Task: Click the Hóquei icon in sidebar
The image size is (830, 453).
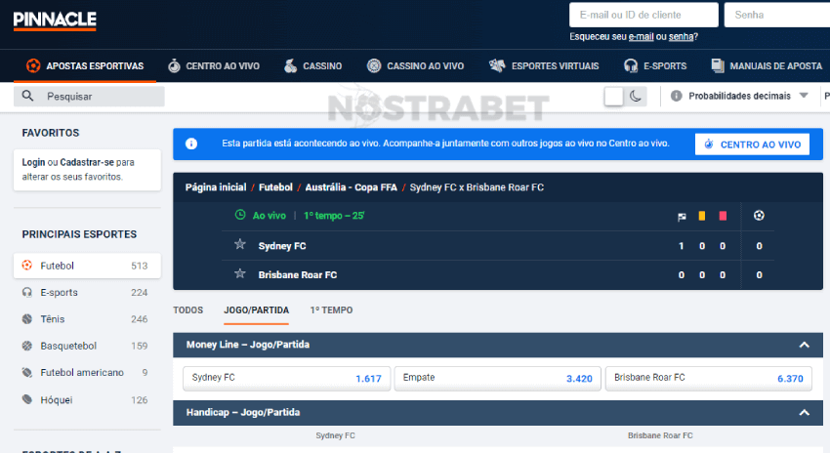Action: (x=27, y=399)
